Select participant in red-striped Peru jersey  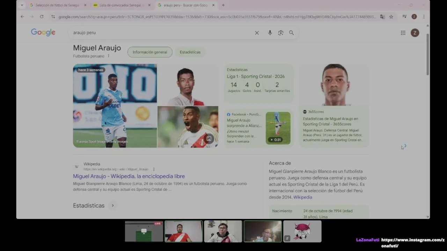(x=183, y=231)
